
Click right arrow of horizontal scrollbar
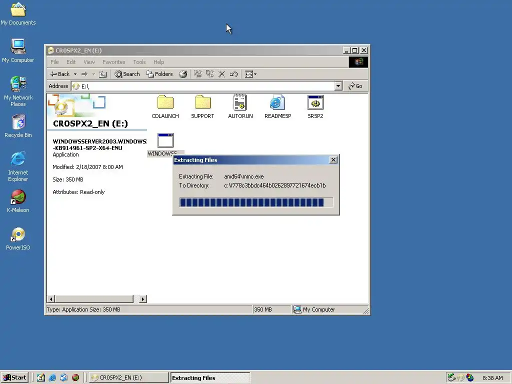[142, 299]
